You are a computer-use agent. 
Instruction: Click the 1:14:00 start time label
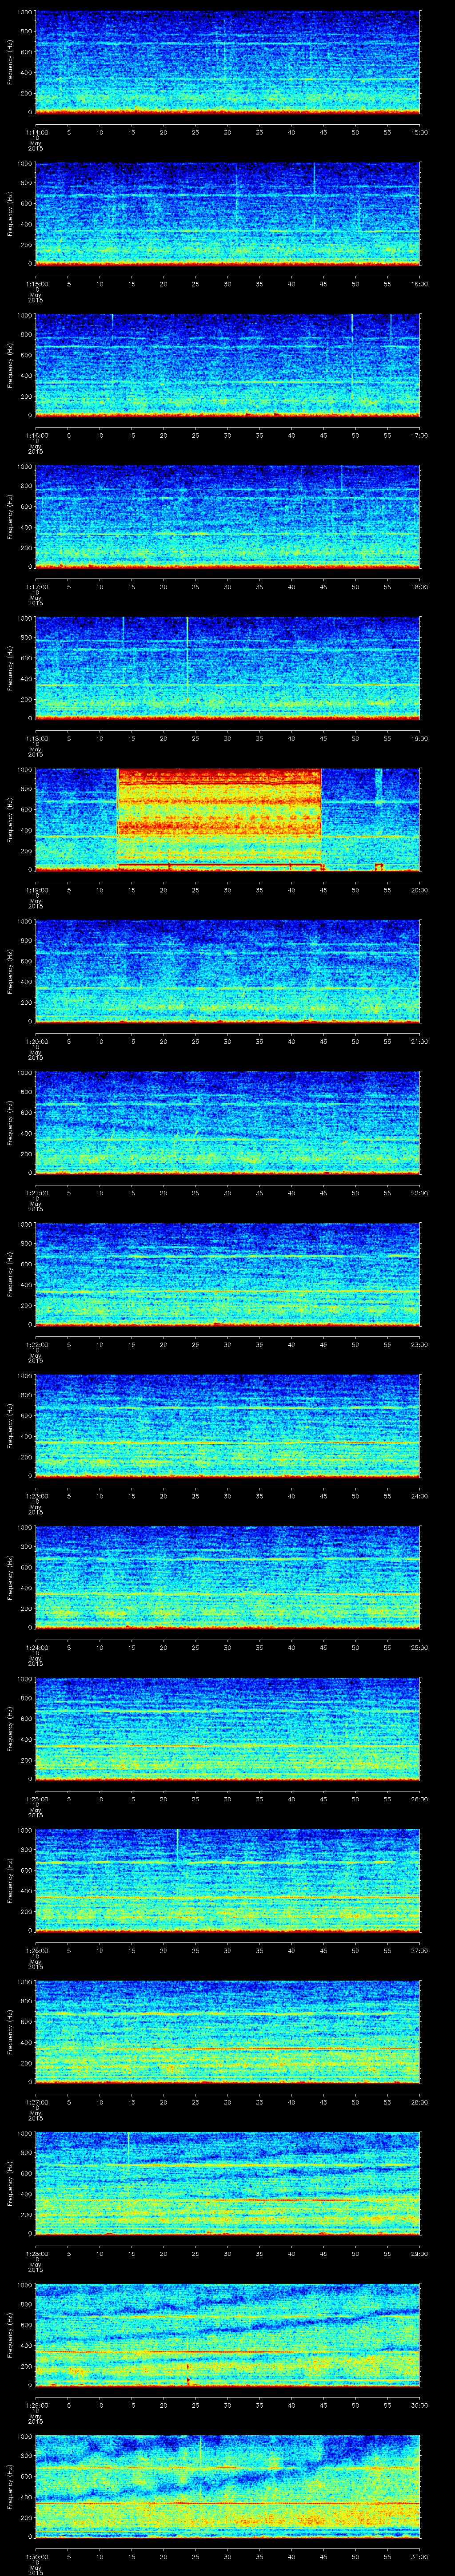[x=36, y=132]
